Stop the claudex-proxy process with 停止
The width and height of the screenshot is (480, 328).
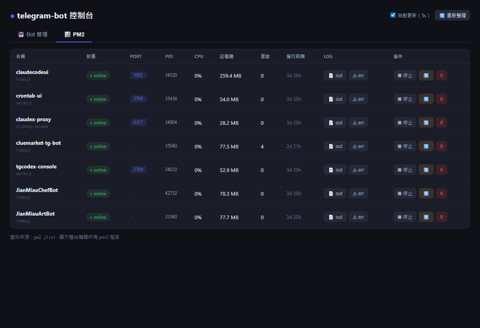(405, 122)
